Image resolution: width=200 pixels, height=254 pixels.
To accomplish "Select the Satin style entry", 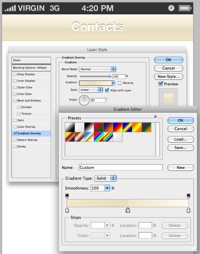I will point(31,120).
